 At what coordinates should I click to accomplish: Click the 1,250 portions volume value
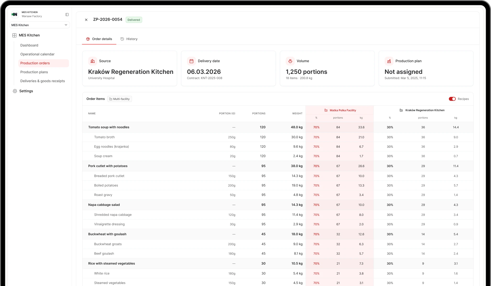click(306, 72)
